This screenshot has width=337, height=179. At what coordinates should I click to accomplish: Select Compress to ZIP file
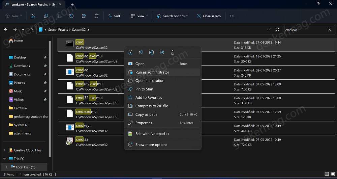[x=163, y=106]
